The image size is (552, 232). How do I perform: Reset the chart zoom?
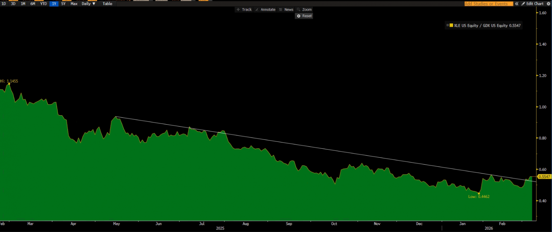tap(304, 16)
